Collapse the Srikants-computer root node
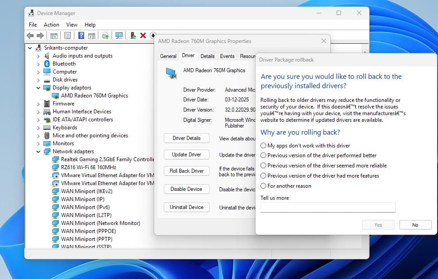The width and height of the screenshot is (438, 279). pos(30,48)
